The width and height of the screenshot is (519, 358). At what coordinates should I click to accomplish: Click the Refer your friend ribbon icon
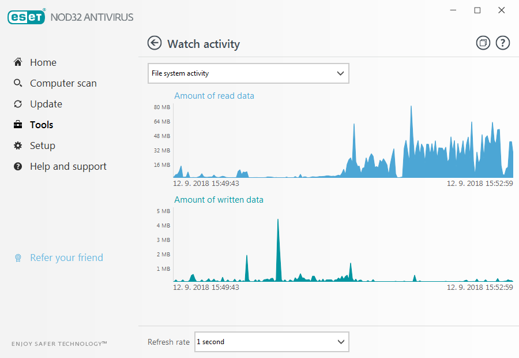[18, 258]
